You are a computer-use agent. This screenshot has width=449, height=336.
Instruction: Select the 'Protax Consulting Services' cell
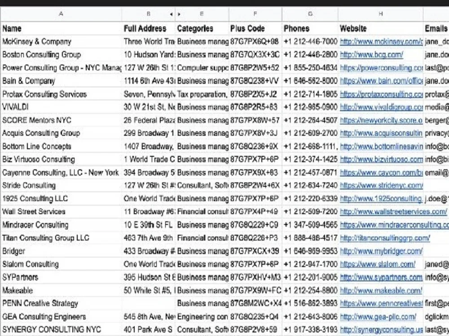61,94
